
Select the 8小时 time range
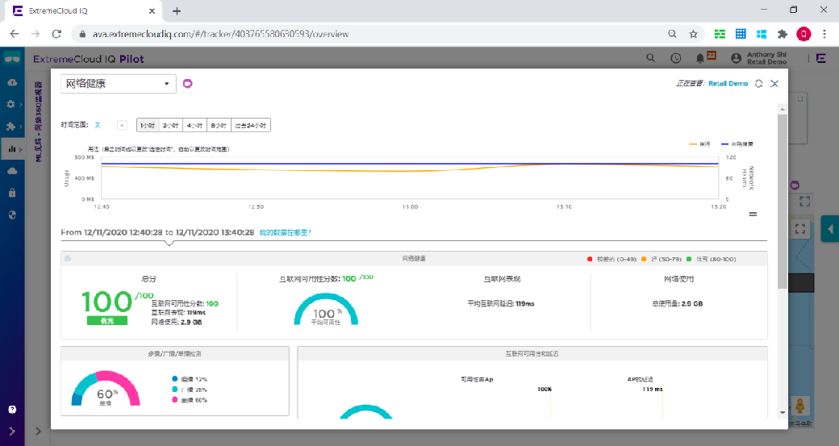click(219, 125)
